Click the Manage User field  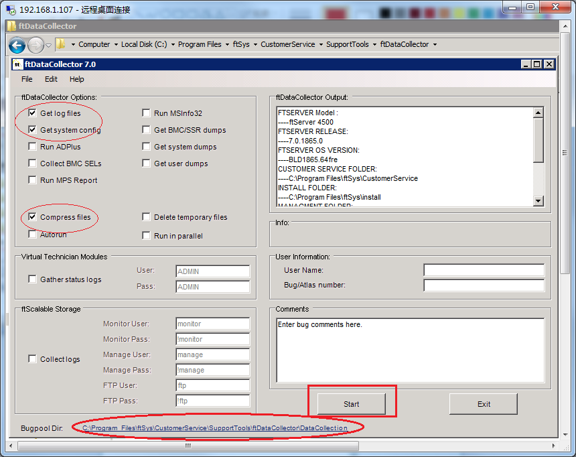coord(213,354)
